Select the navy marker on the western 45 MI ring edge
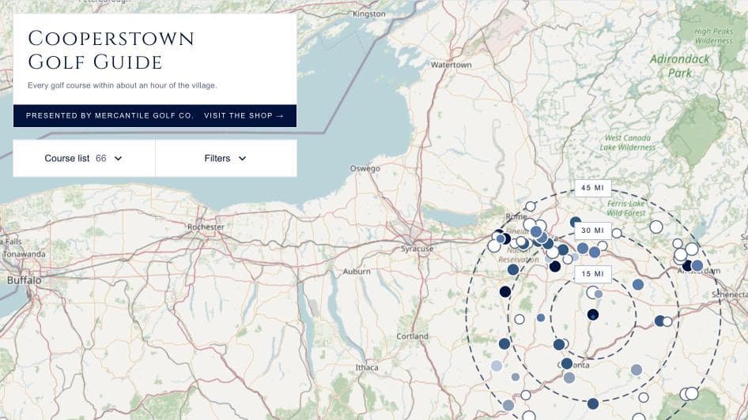Screen dimensions: 748x420 505,291
